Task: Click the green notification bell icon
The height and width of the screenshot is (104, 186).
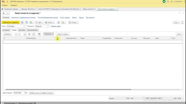Action: click(x=164, y=1)
